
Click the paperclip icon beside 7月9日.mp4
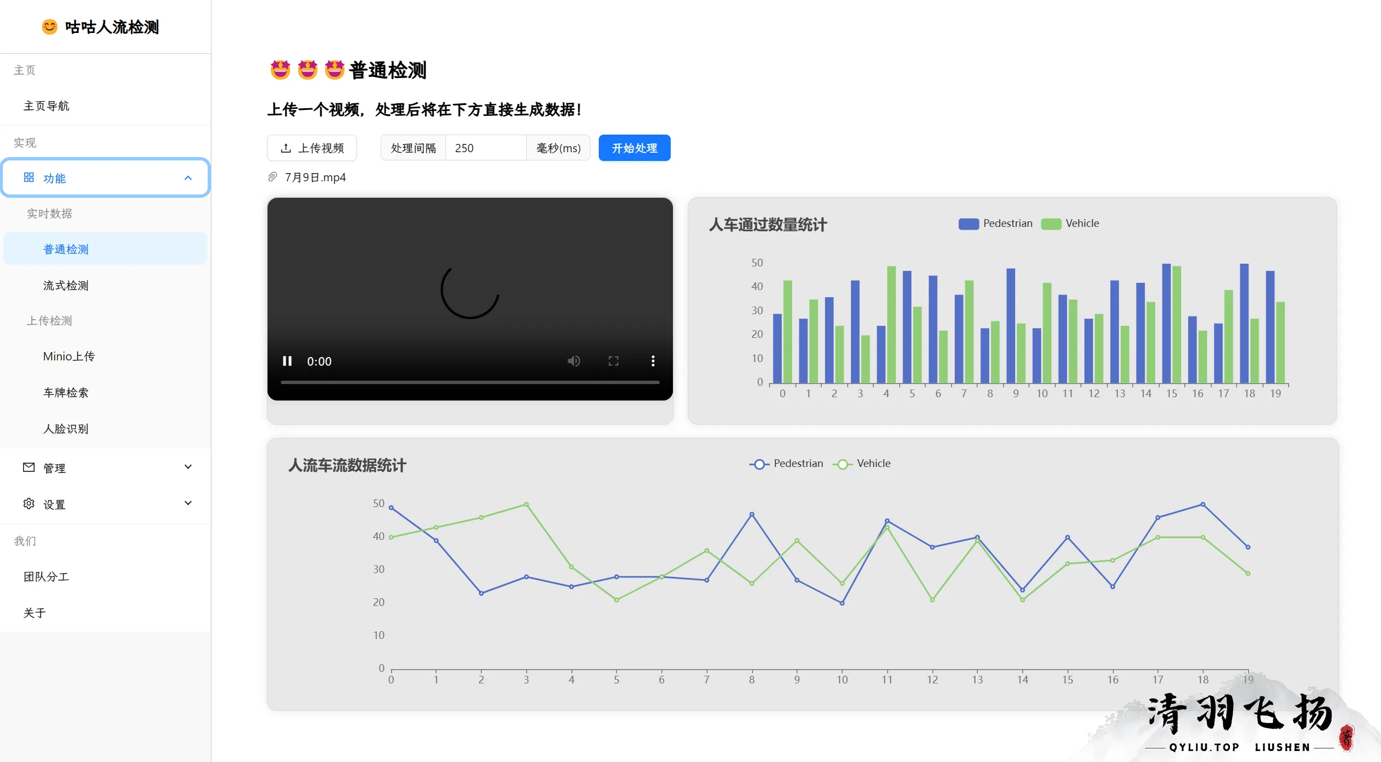point(272,177)
